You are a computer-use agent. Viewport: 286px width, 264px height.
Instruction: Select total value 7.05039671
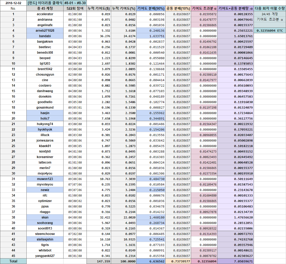[x=236, y=261]
